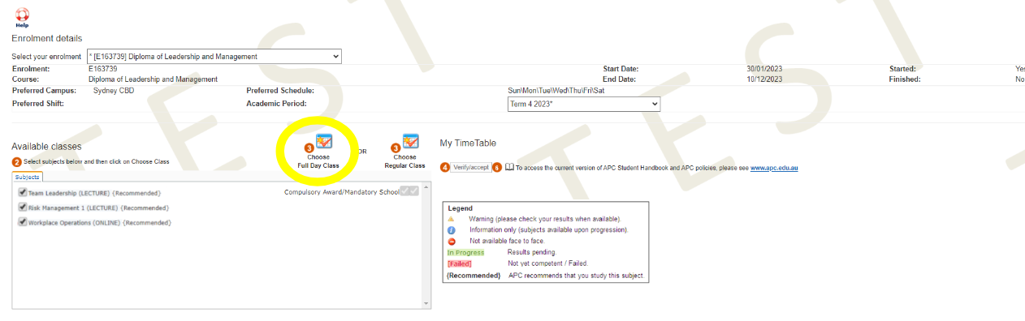Open the www.apc.edu.au link
Viewport: 1025px width, 321px height.
coord(774,168)
